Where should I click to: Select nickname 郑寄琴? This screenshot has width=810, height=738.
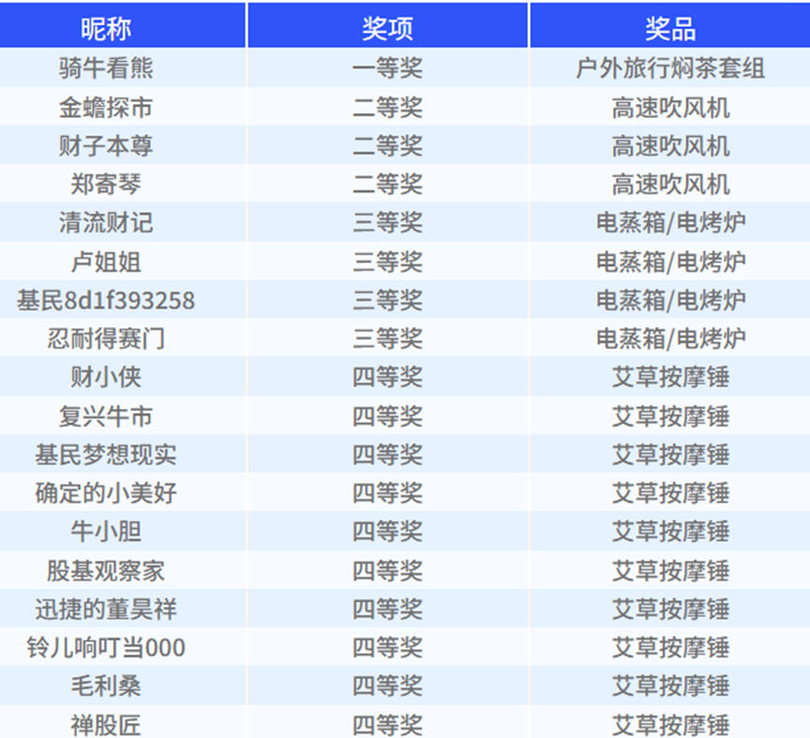(x=106, y=184)
